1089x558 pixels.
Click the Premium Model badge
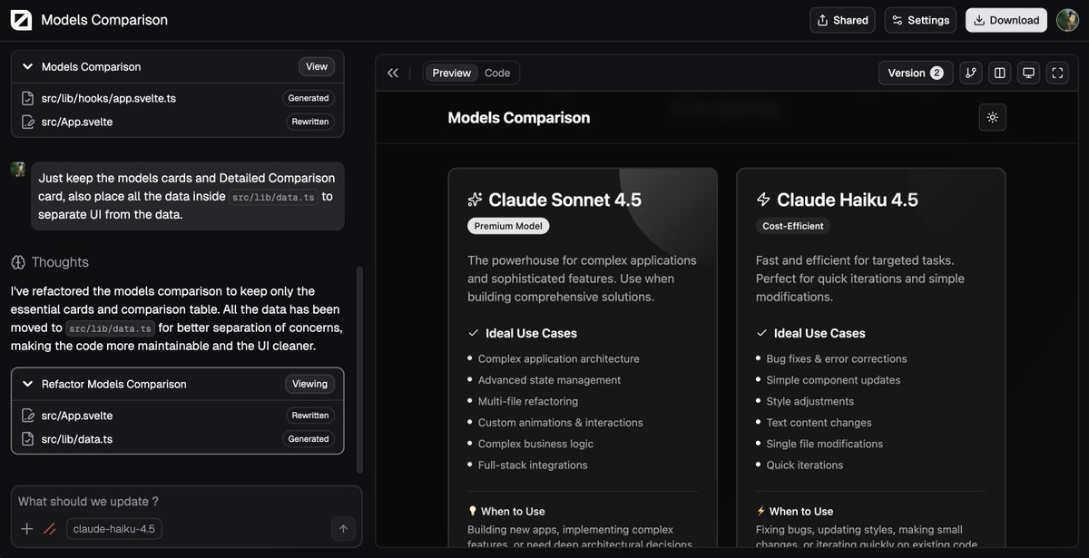coord(508,226)
